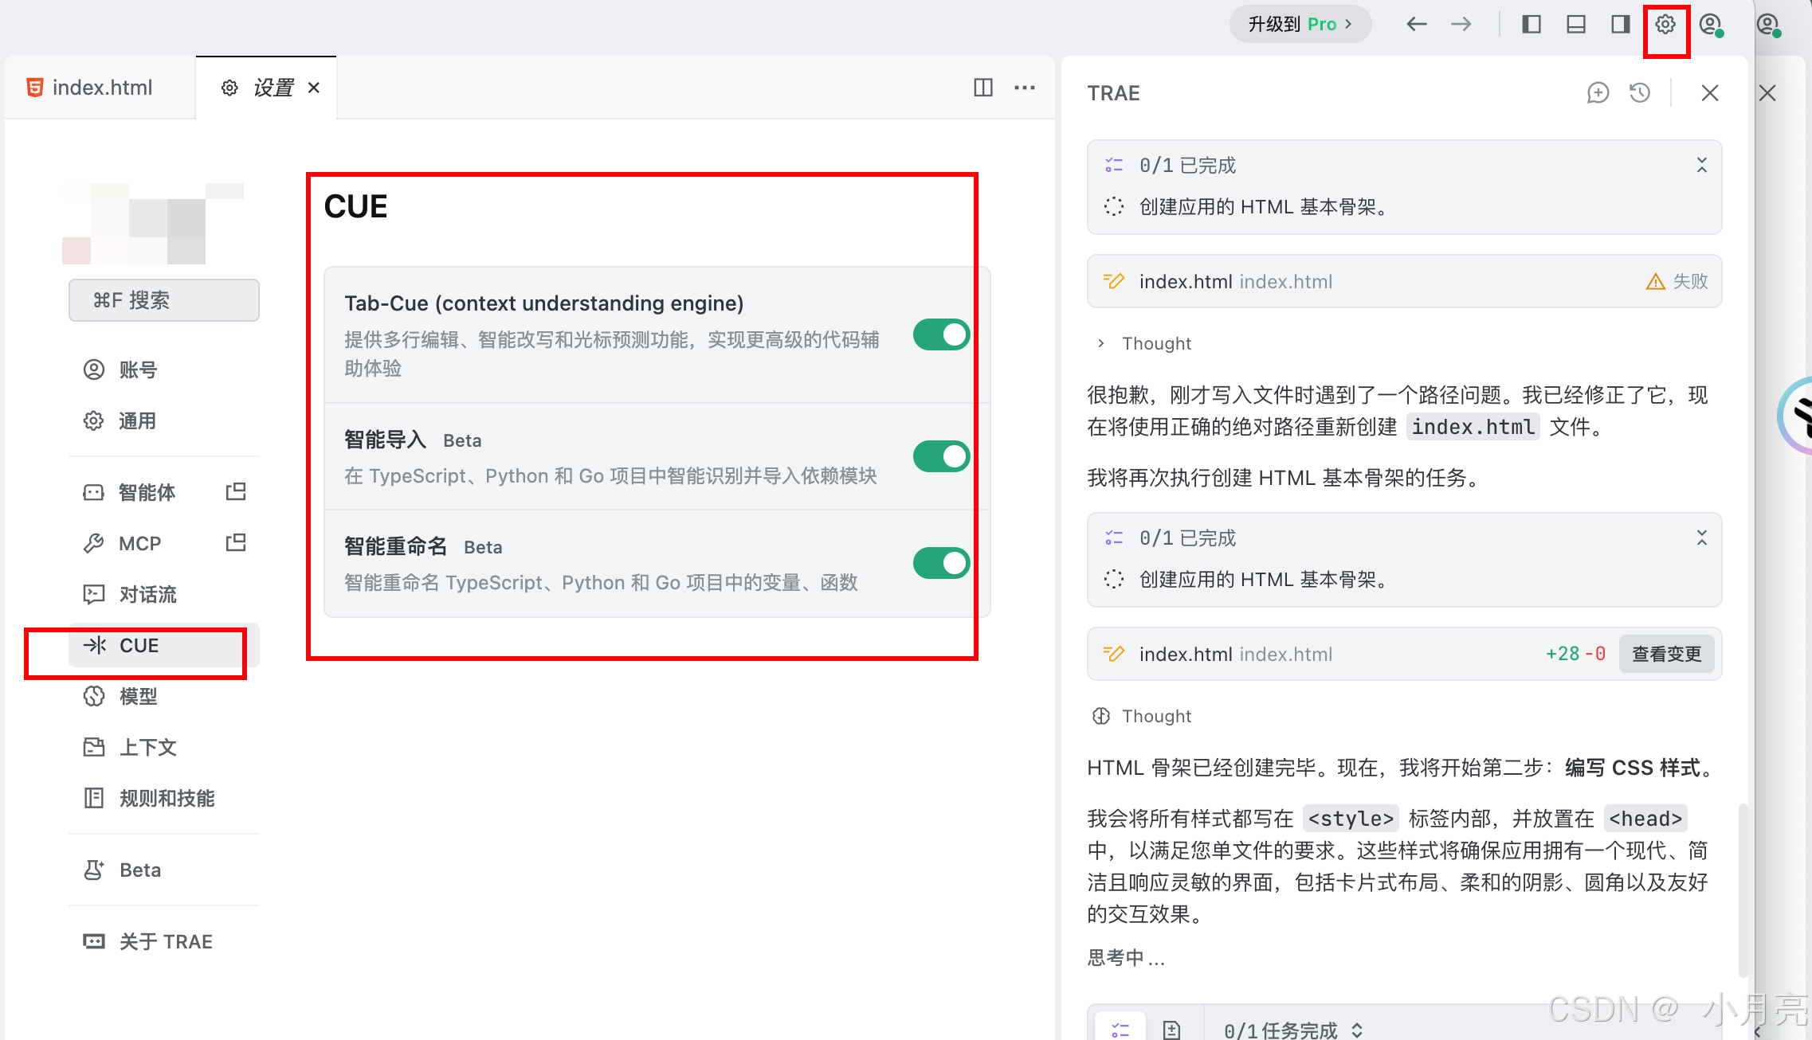The image size is (1812, 1040).
Task: Turn off 智能导入 Beta switch
Action: pyautogui.click(x=941, y=457)
